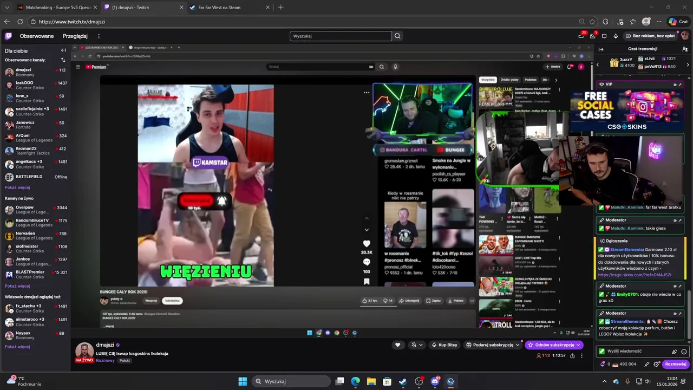693x390 pixels.
Task: Click Bez reklam, bez opłat button
Action: pos(650,36)
